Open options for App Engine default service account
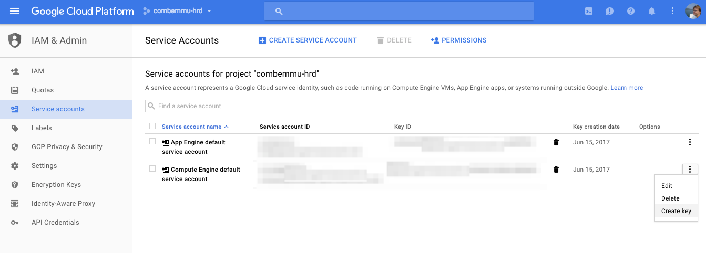 click(690, 142)
